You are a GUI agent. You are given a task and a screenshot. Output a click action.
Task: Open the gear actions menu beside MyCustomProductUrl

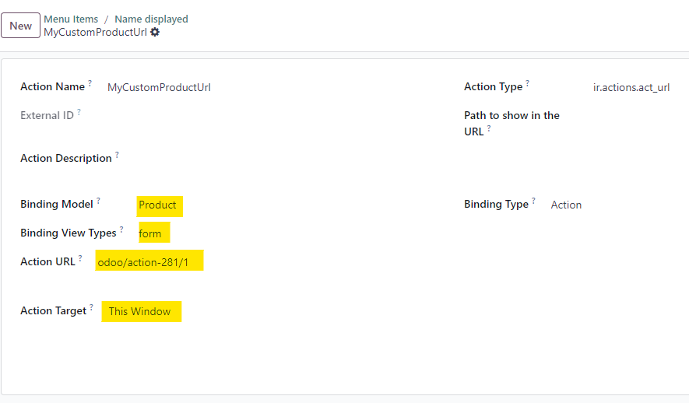[155, 32]
